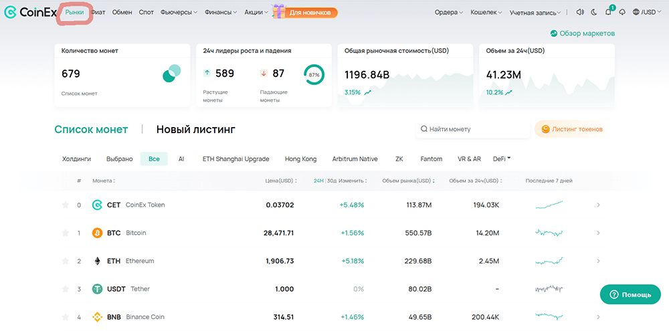This screenshot has height=331, width=669.
Task: Click the Обзор маркетов chart icon
Action: pyautogui.click(x=554, y=33)
